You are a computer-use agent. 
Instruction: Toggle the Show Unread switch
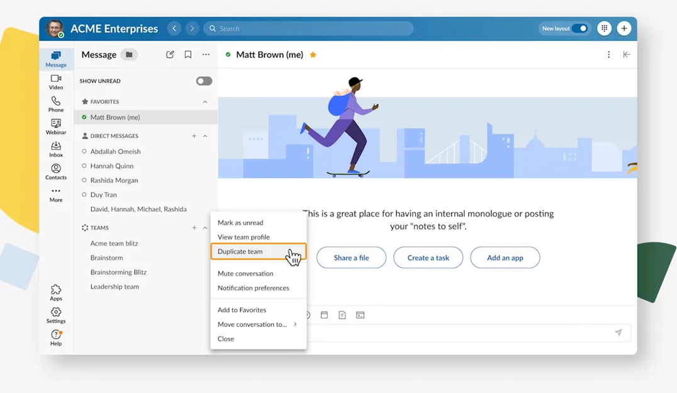204,81
